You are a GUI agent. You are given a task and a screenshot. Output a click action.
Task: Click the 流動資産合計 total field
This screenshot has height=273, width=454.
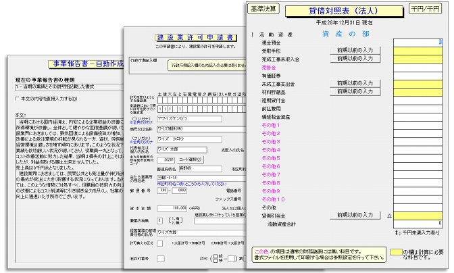(x=418, y=224)
